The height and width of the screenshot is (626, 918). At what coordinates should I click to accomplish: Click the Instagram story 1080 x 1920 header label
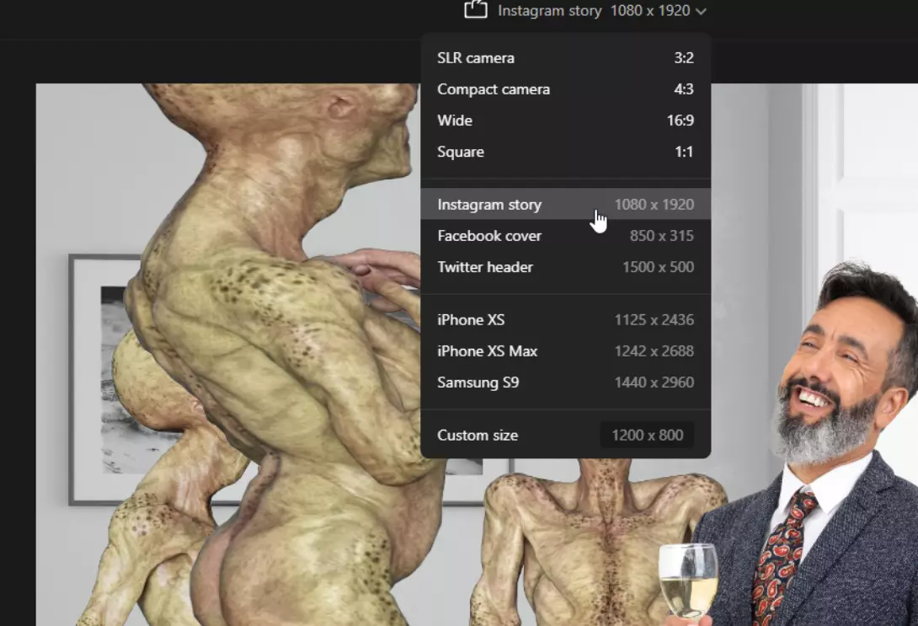[x=593, y=11]
